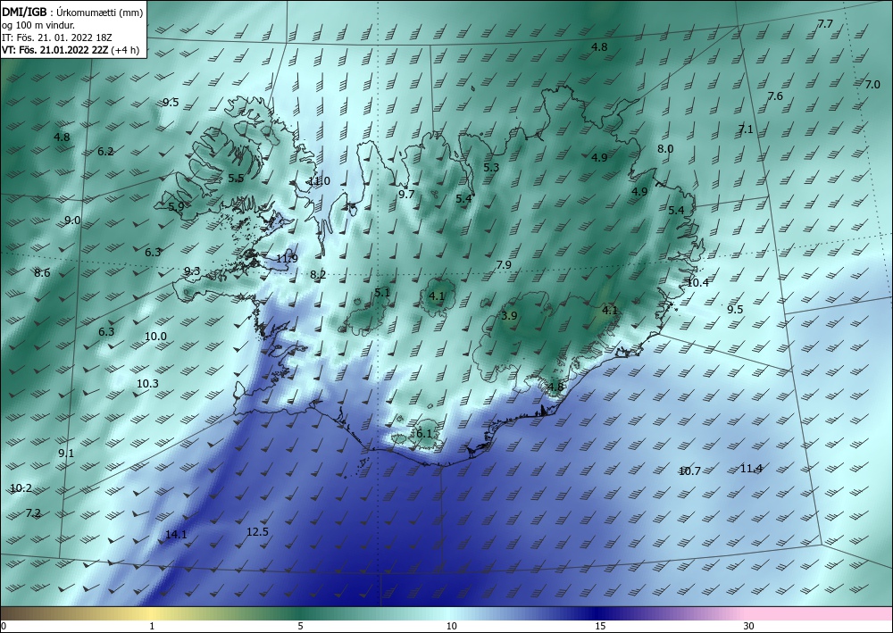The image size is (893, 633).
Task: Click the 7.9 value on the map
Action: 504,265
